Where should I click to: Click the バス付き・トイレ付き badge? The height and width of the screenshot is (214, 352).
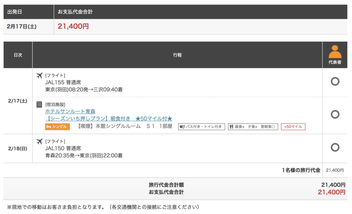[201, 127]
